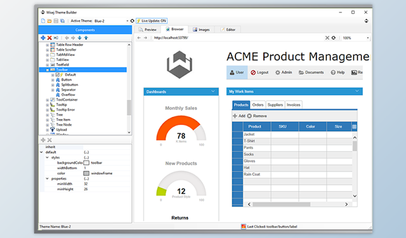Open the Documents toolbar button

(x=311, y=72)
